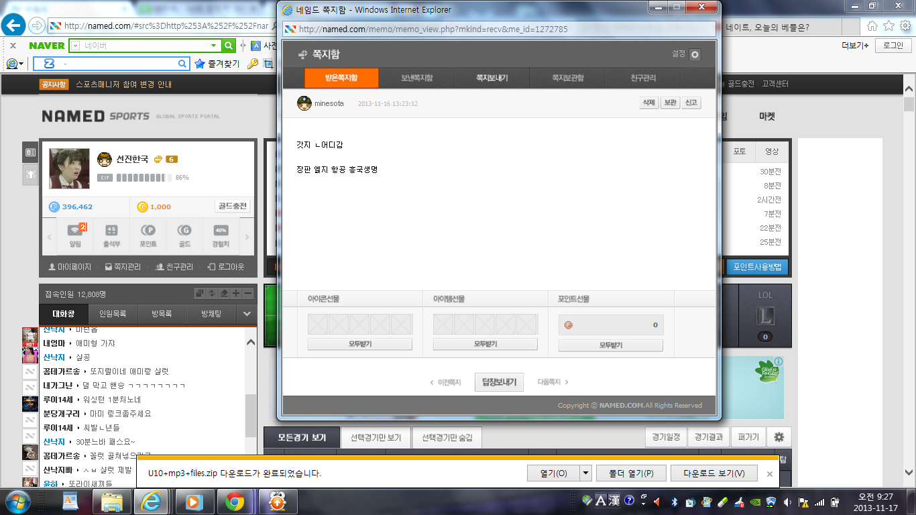Clear the chat with the eraser icon
The width and height of the screenshot is (916, 515).
(x=223, y=294)
